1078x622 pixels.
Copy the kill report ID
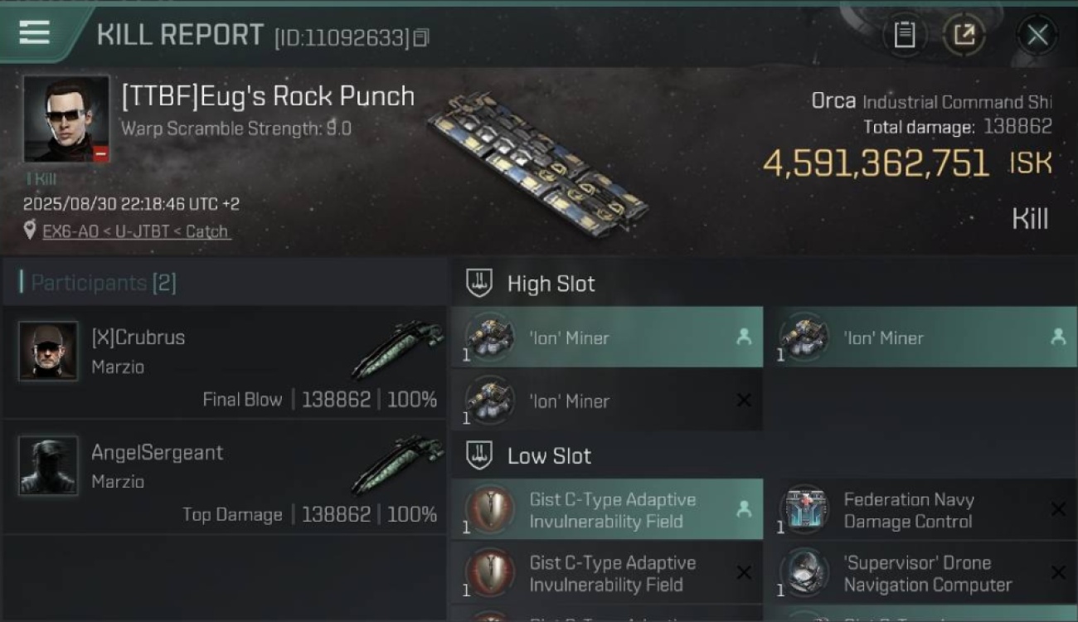[x=421, y=37]
